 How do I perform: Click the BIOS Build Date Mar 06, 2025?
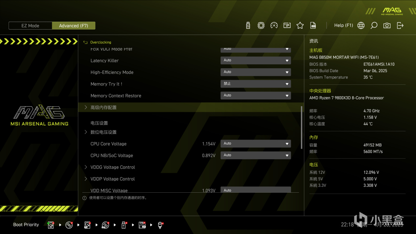tap(375, 71)
